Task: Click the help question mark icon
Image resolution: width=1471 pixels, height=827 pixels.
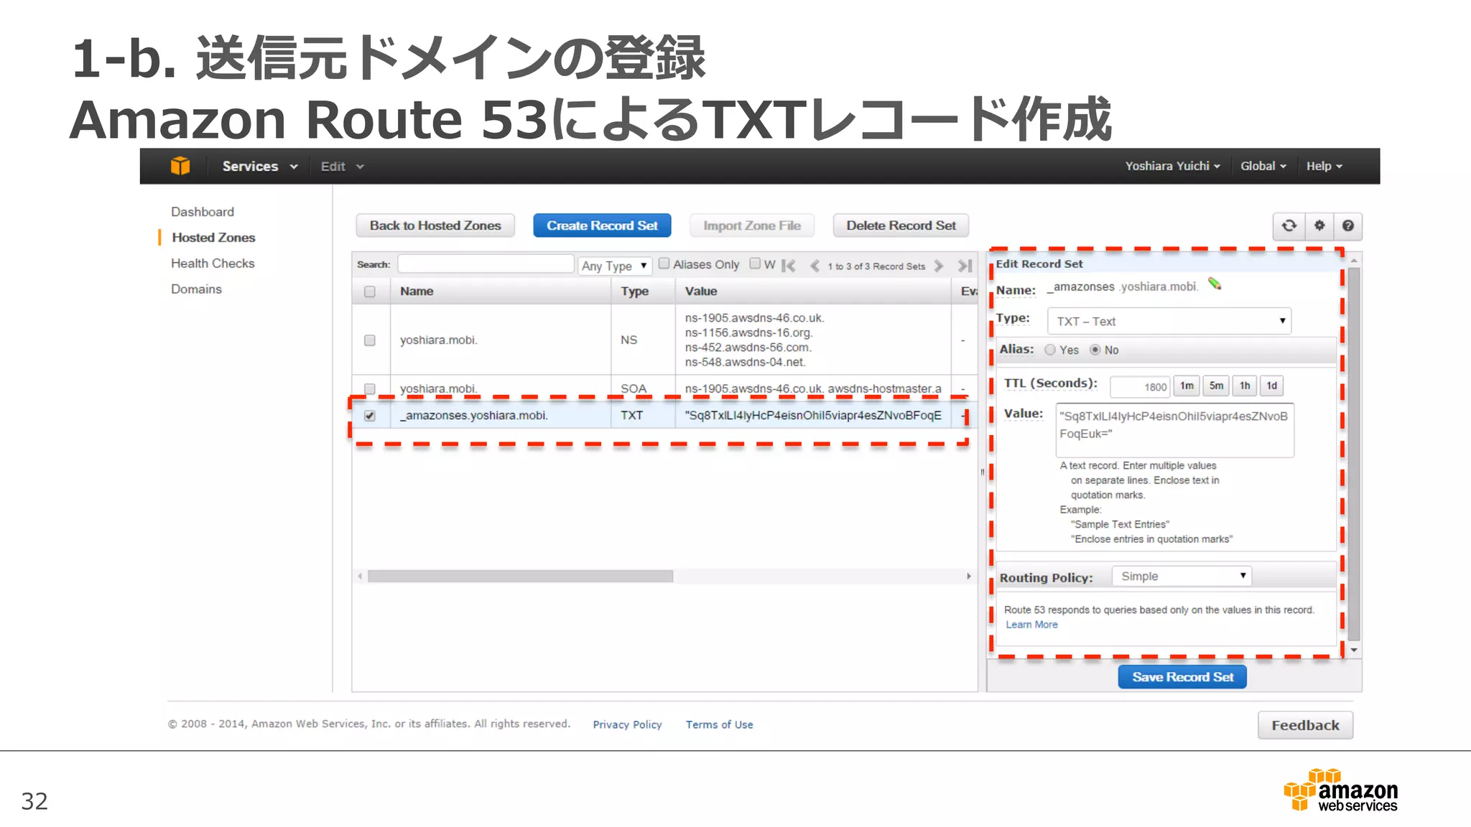Action: pyautogui.click(x=1348, y=225)
